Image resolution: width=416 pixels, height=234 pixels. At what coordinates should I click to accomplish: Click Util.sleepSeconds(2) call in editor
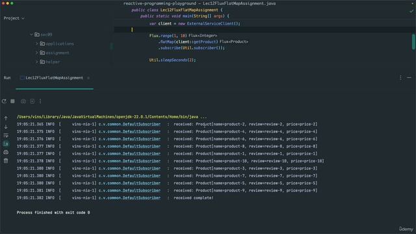(x=172, y=60)
